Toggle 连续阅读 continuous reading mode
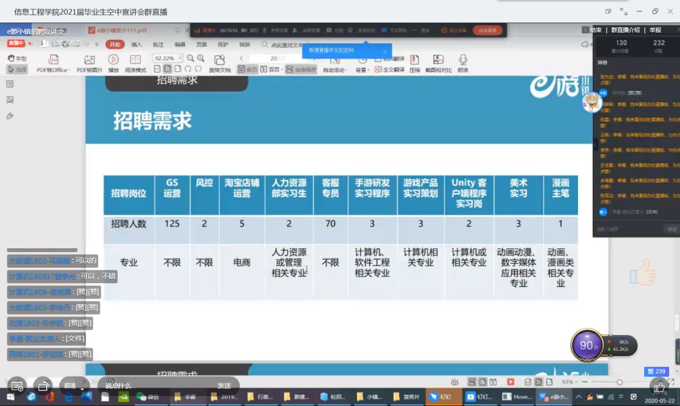The height and width of the screenshot is (406, 680). tap(301, 69)
